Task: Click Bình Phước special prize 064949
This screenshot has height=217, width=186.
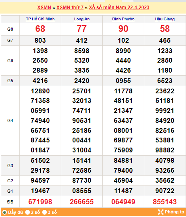Action: 123,202
